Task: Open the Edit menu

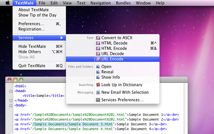Action: pyautogui.click(x=54, y=3)
